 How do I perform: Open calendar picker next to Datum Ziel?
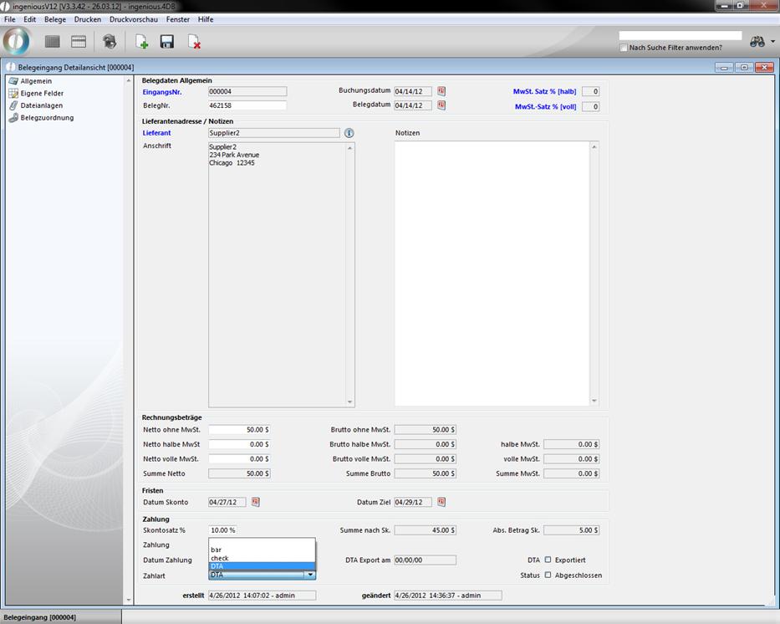click(x=441, y=502)
